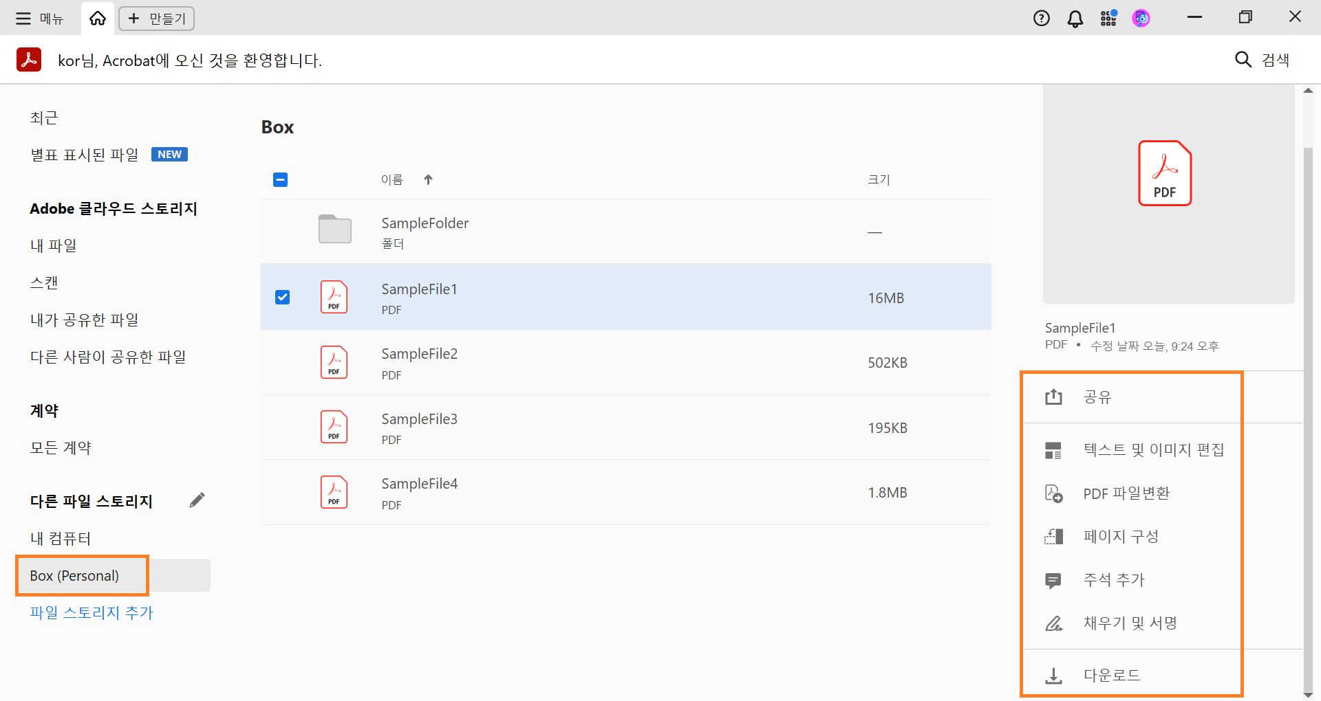Click the 파일 스토리지 추가 link
The height and width of the screenshot is (701, 1321).
tap(92, 612)
